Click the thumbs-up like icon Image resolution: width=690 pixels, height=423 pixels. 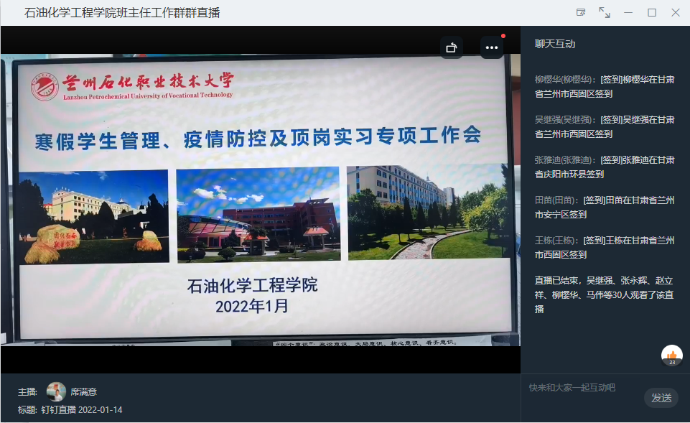coord(672,355)
